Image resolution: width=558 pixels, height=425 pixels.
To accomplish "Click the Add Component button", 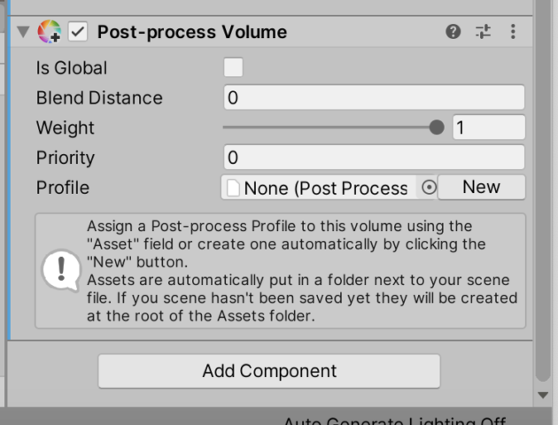I will [269, 371].
